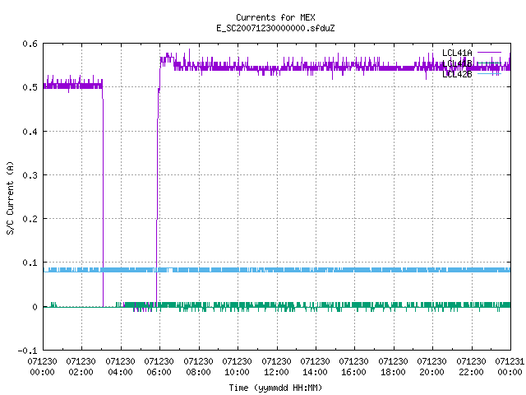Select the subtitle 'E_SC20071230000000.sfduZ'

pos(275,28)
